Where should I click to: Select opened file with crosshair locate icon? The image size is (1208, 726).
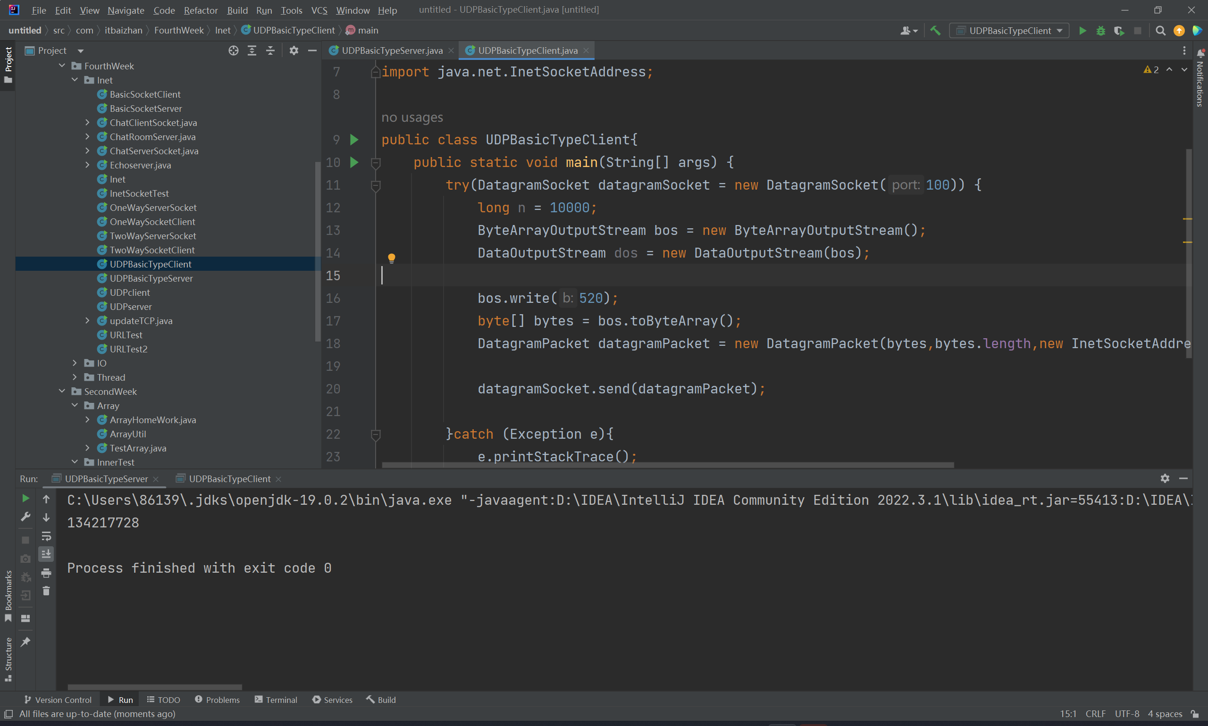click(x=234, y=50)
